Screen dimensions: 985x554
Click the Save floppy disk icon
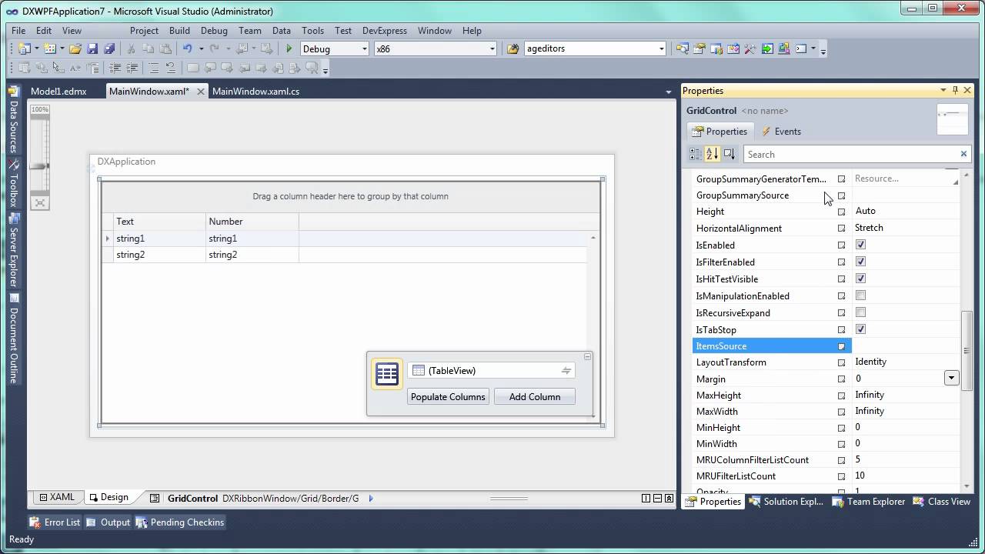coord(92,48)
